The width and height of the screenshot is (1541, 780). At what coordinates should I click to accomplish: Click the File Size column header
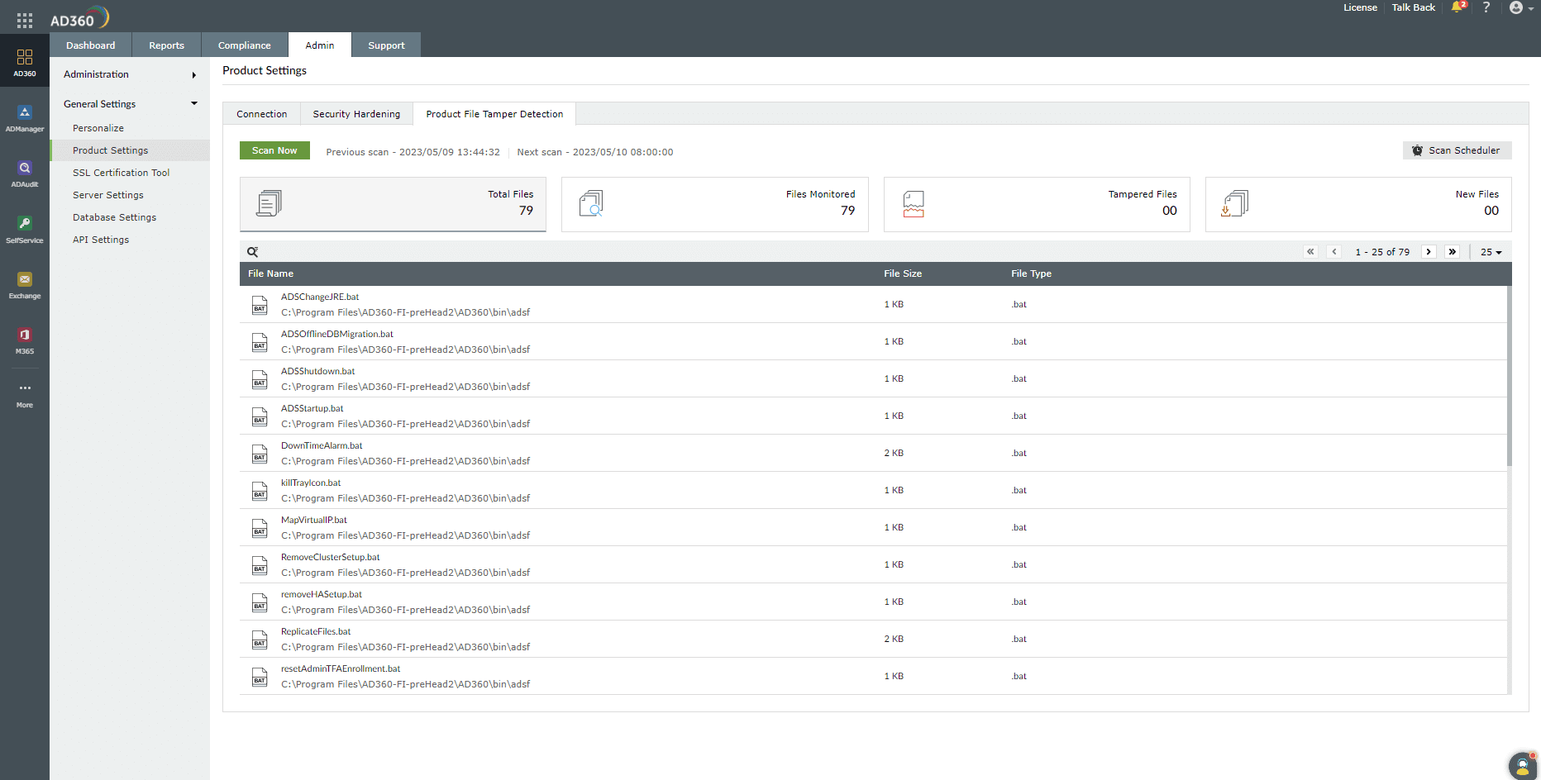pos(903,273)
